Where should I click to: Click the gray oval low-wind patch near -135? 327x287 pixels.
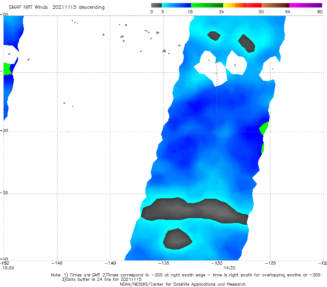[x=177, y=239]
